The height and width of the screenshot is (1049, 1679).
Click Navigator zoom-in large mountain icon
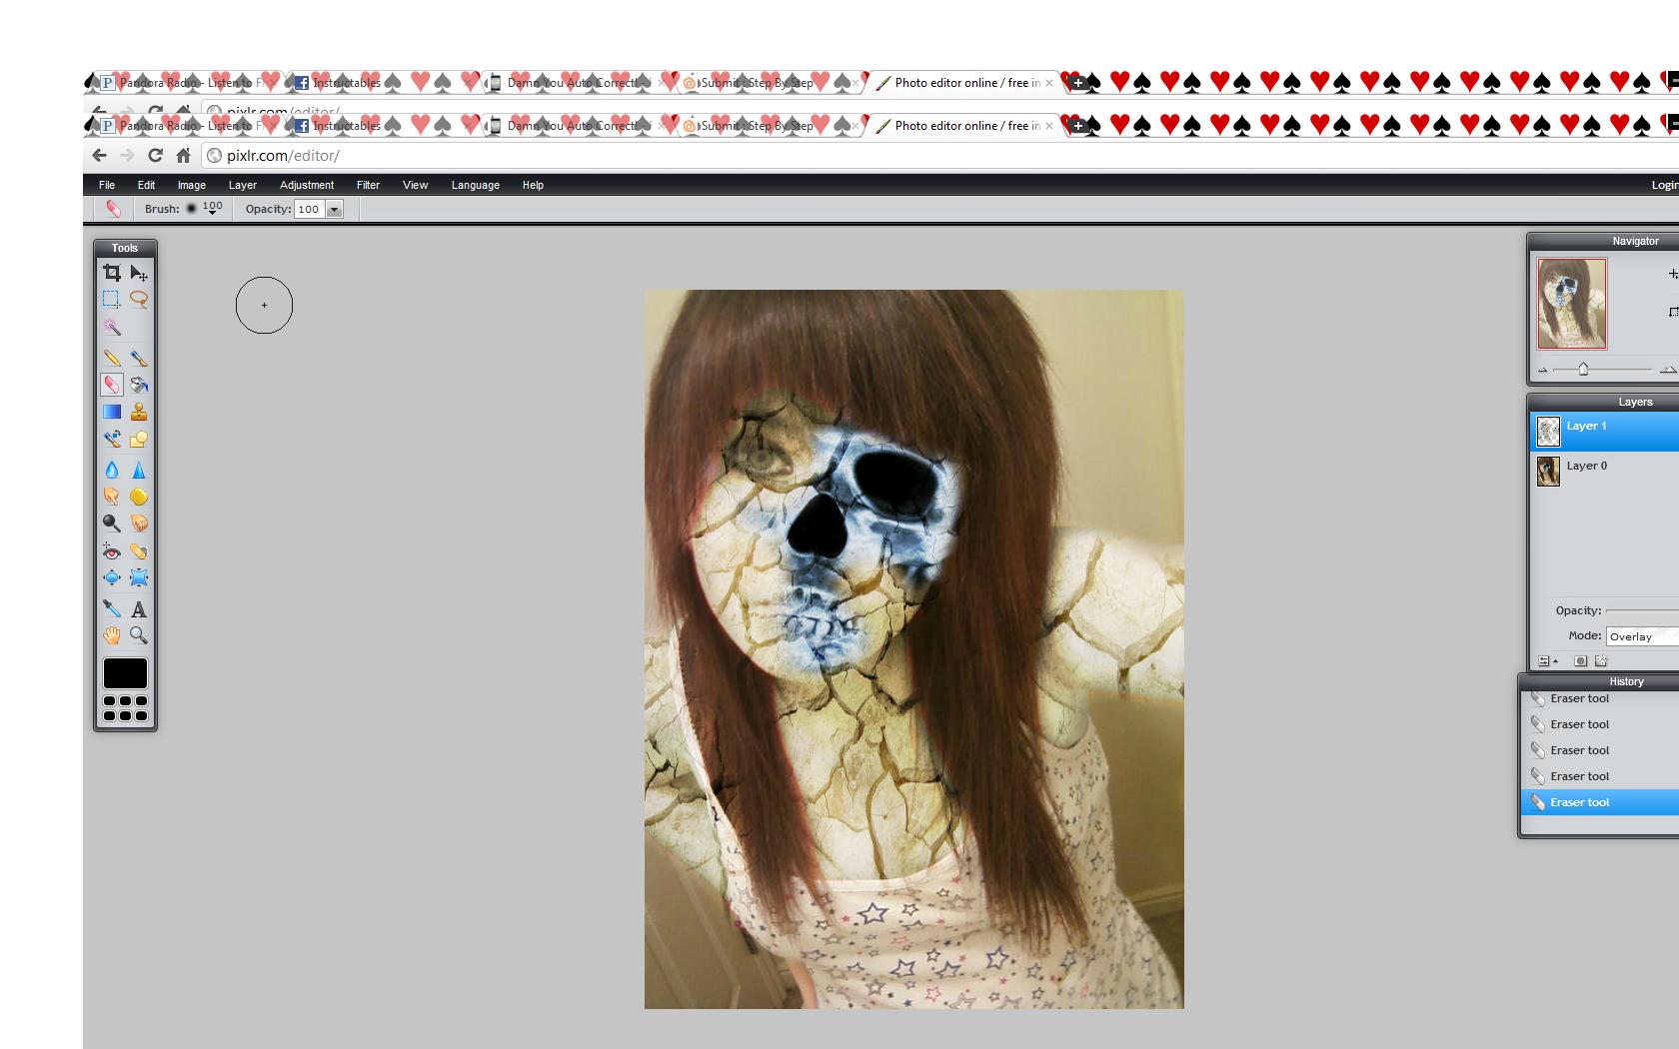click(1668, 370)
